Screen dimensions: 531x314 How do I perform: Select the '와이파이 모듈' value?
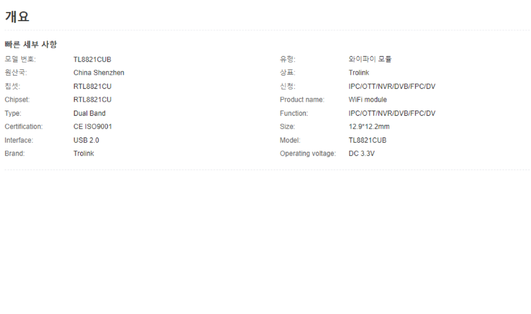(370, 59)
